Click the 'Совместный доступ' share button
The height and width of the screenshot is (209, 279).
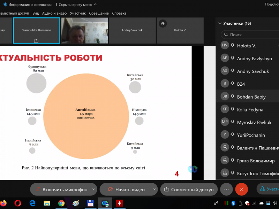click(x=189, y=189)
